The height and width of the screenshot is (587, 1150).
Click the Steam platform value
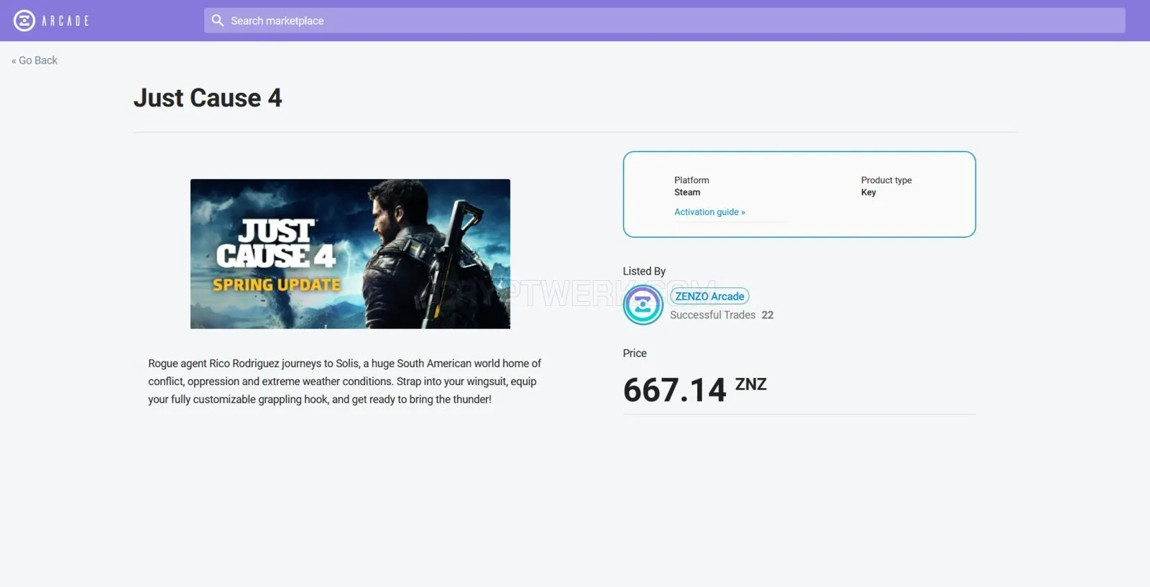coord(687,192)
